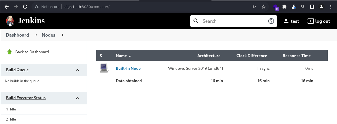Click Back to Dashboard link
This screenshot has width=337, height=124.
point(32,52)
